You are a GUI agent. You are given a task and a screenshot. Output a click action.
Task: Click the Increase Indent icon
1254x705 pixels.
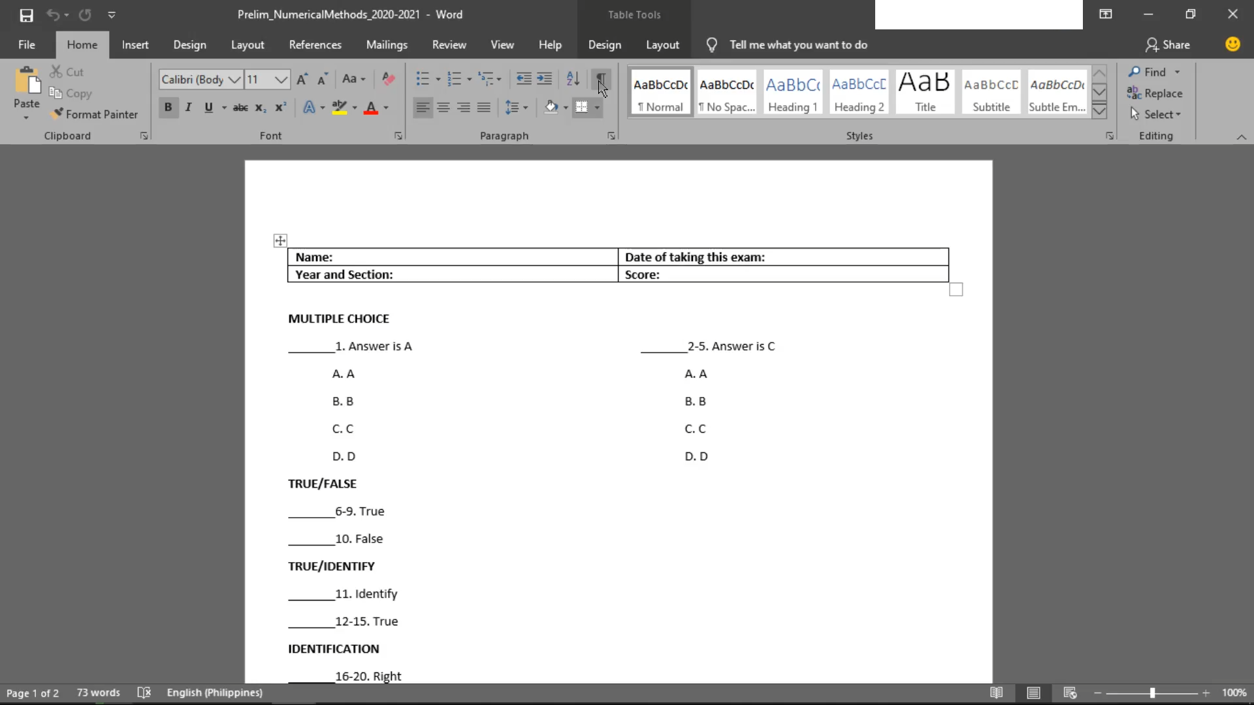click(544, 79)
